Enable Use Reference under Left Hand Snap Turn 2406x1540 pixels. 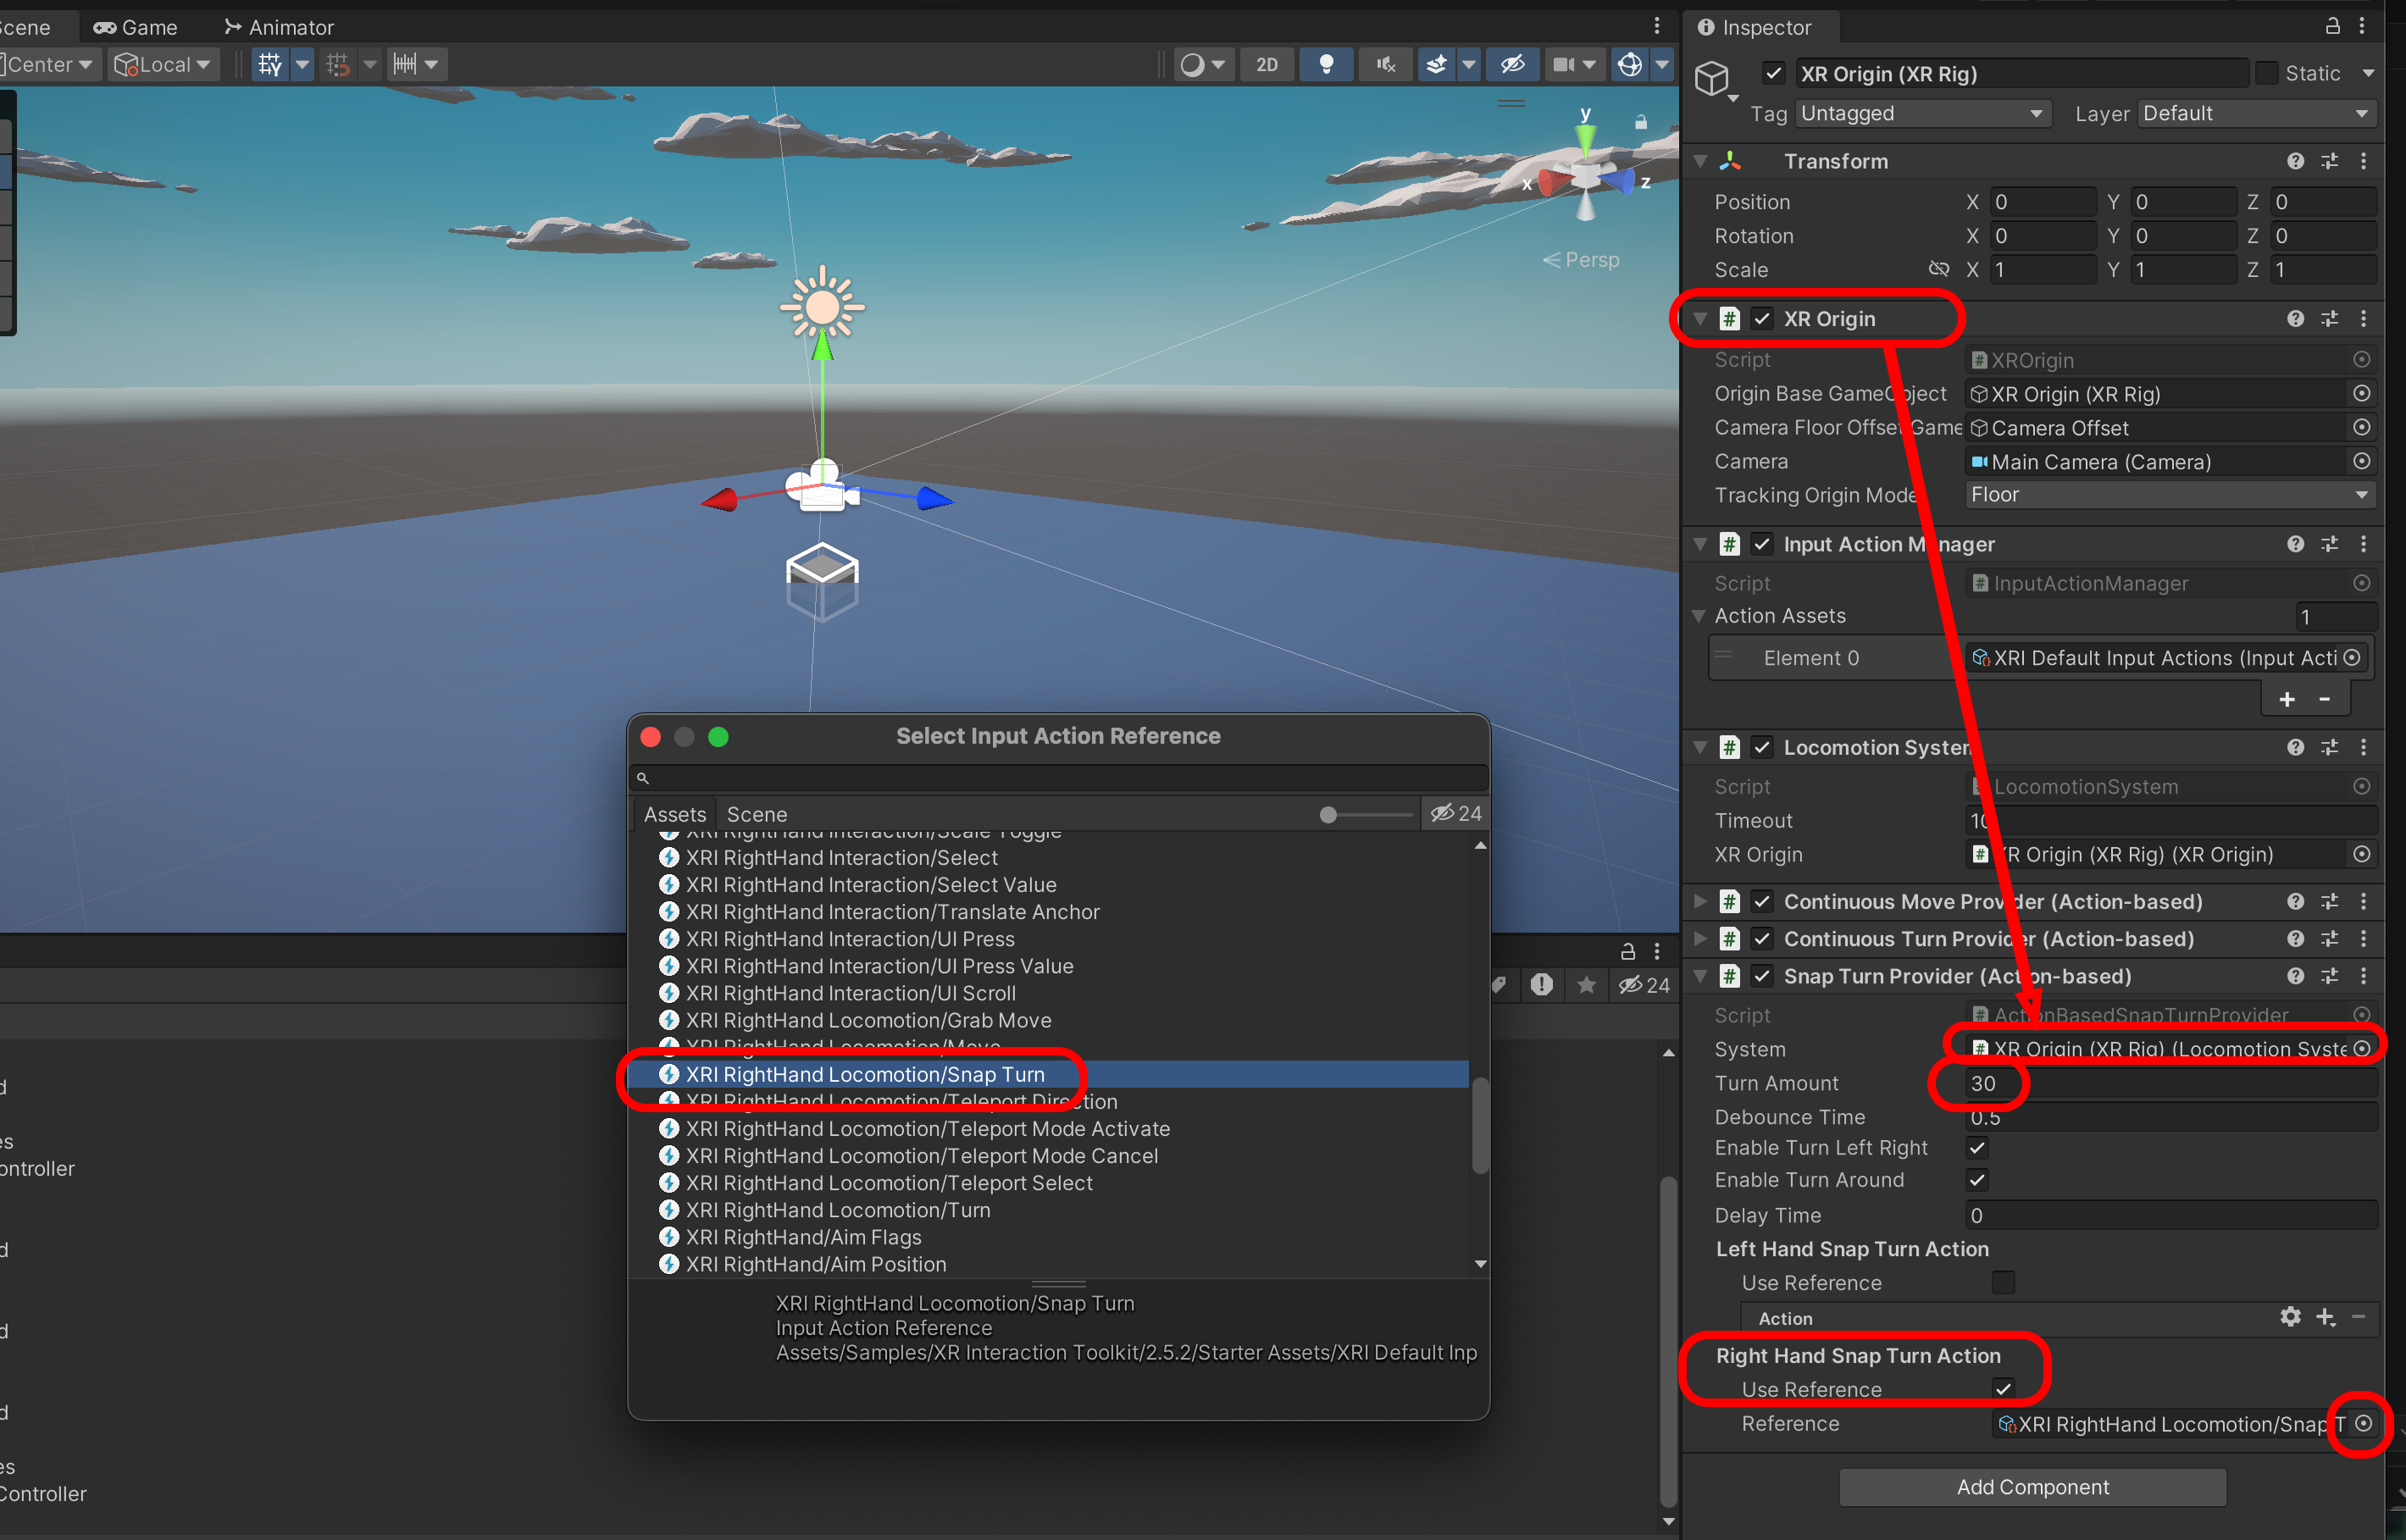[x=2002, y=1282]
